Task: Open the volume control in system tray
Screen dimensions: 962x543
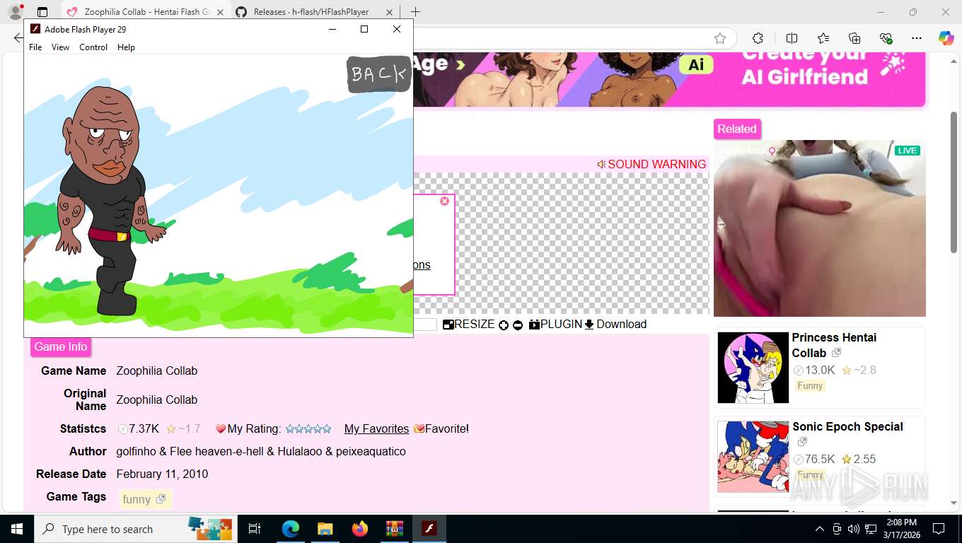Action: coord(854,529)
